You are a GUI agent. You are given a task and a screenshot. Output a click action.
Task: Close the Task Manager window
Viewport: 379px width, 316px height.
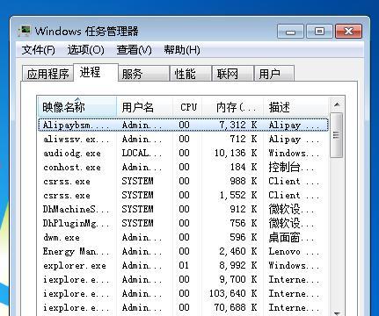[x=348, y=31]
